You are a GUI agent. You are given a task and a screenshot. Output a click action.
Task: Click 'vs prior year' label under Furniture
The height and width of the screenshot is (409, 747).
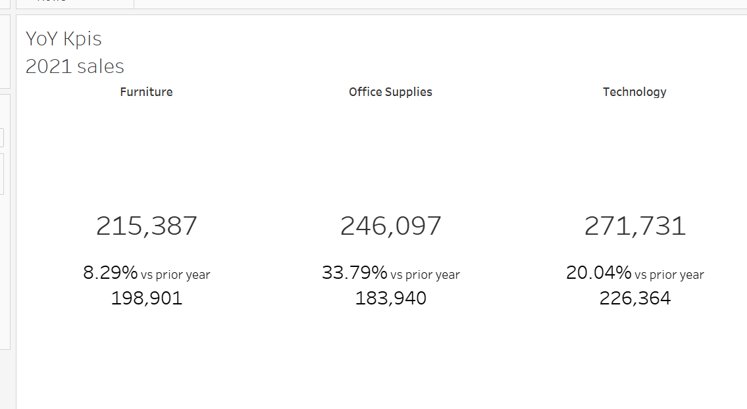click(175, 275)
